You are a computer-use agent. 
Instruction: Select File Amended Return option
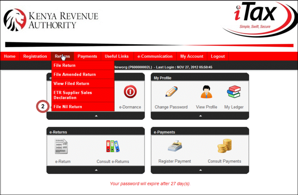click(83, 74)
